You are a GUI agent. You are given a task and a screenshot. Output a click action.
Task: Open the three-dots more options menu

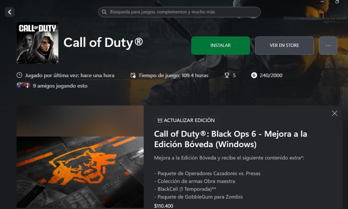328,46
